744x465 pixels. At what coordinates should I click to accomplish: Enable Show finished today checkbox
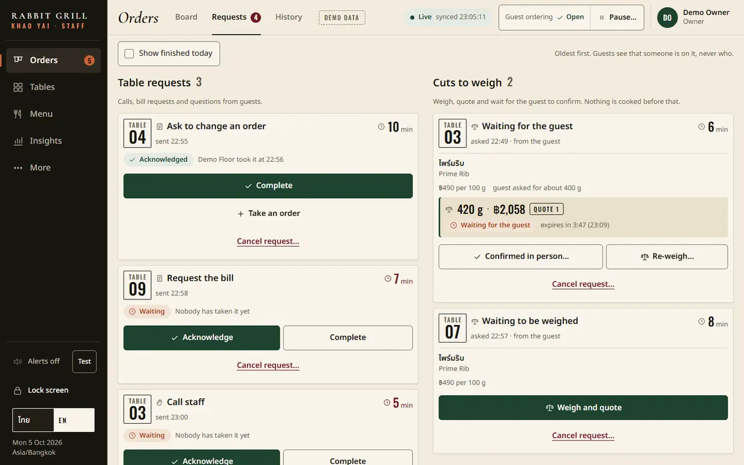[x=129, y=53]
